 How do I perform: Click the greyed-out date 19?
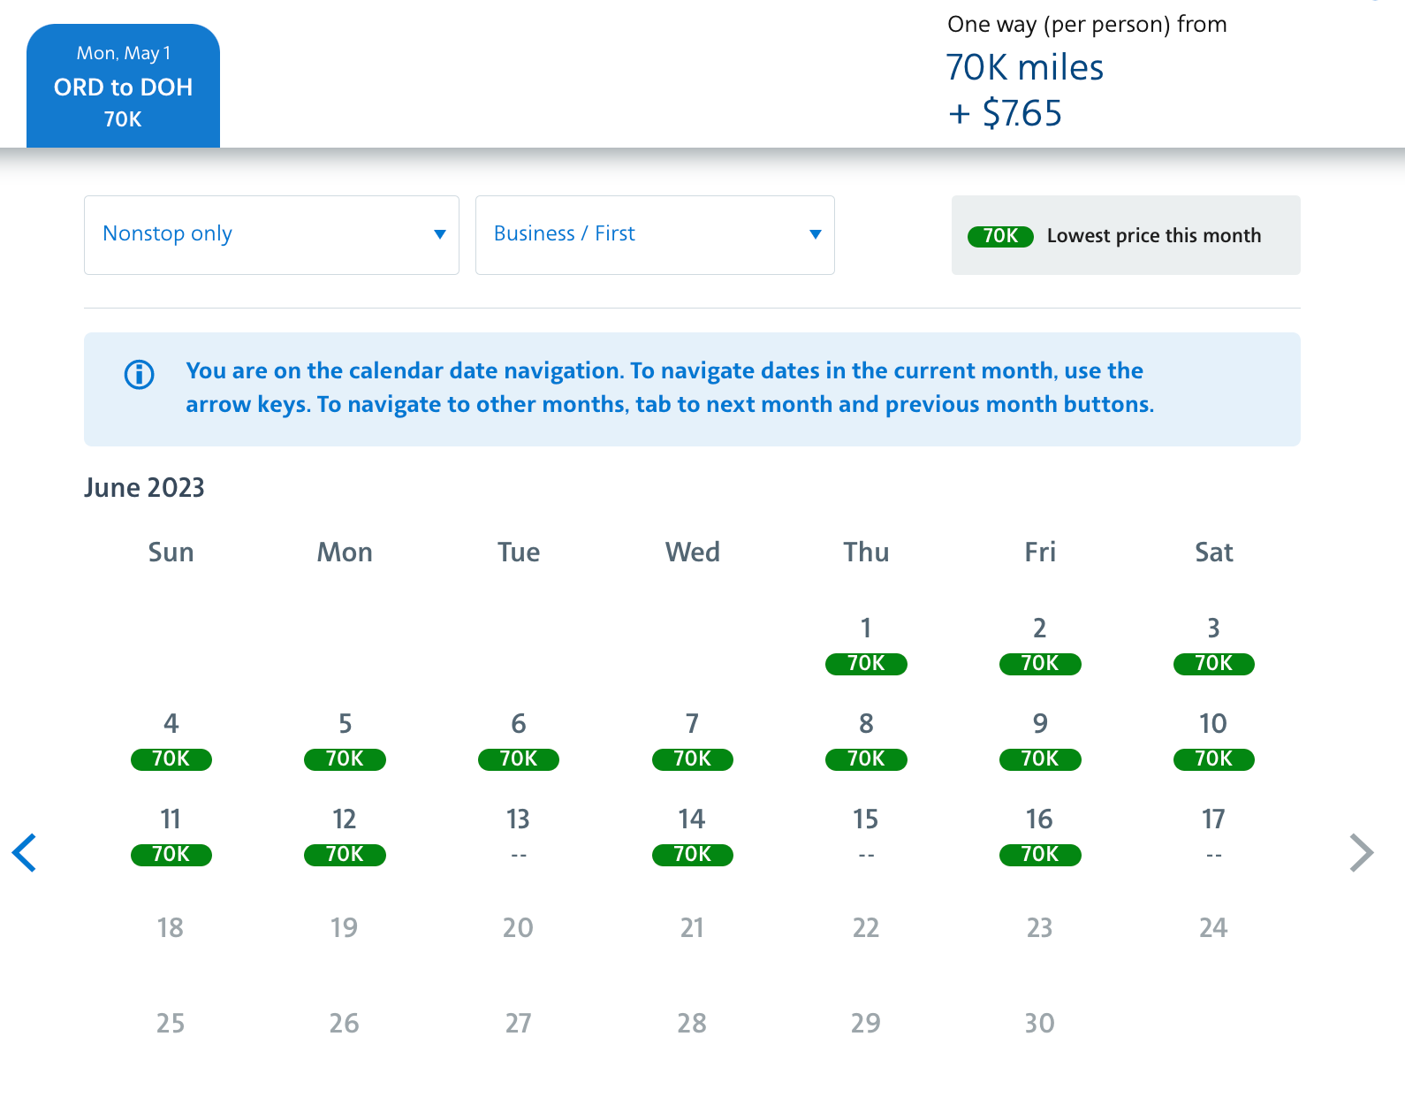[x=345, y=927]
